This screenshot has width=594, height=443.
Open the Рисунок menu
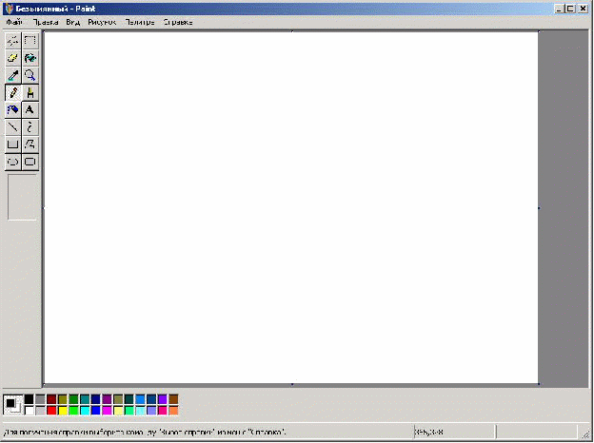click(102, 22)
